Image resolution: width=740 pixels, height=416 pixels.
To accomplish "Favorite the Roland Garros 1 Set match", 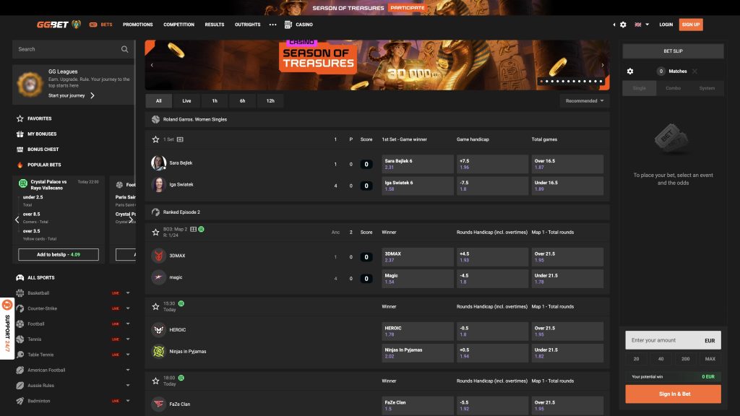I will 155,139.
